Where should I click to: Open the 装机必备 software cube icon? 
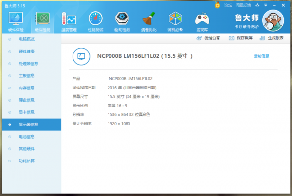pyautogui.click(x=175, y=21)
